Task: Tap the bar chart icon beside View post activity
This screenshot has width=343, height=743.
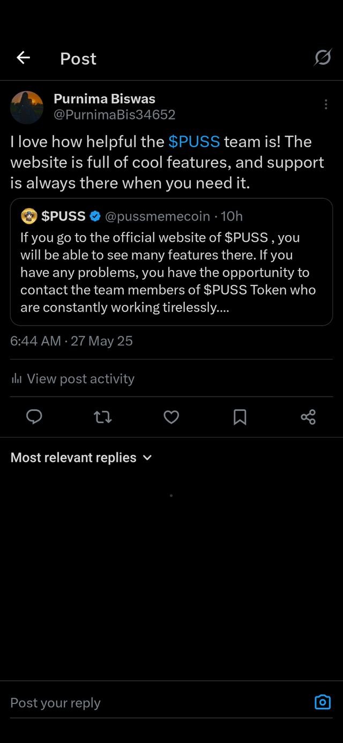Action: click(17, 379)
